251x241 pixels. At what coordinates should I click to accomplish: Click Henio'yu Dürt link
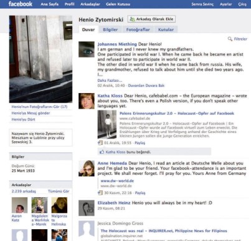[23, 119]
